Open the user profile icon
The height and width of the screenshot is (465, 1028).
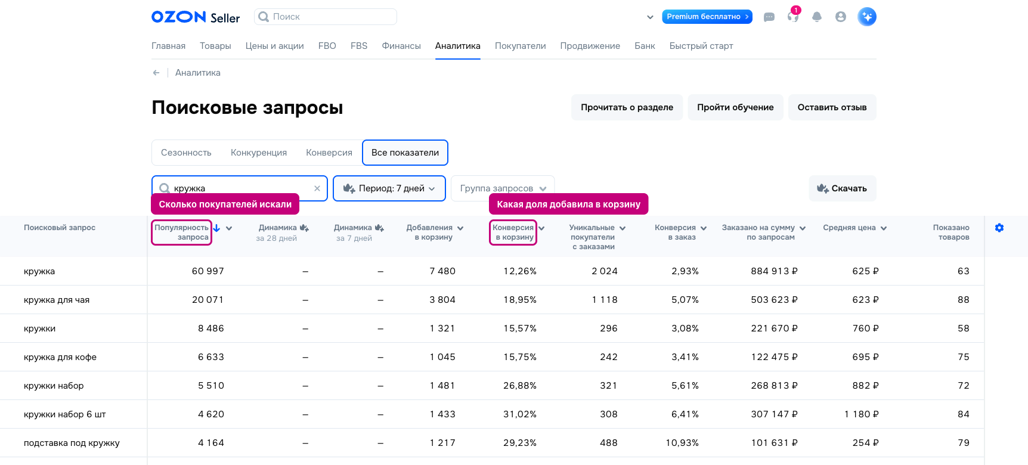(841, 17)
